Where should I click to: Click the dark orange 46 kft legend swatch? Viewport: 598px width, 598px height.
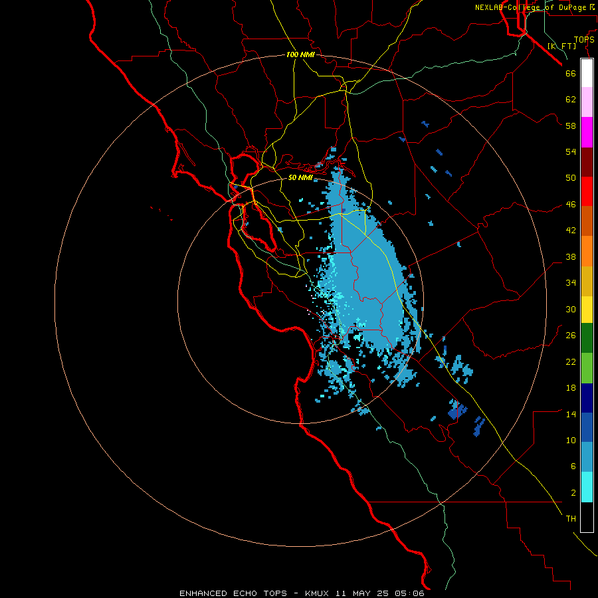(x=587, y=221)
